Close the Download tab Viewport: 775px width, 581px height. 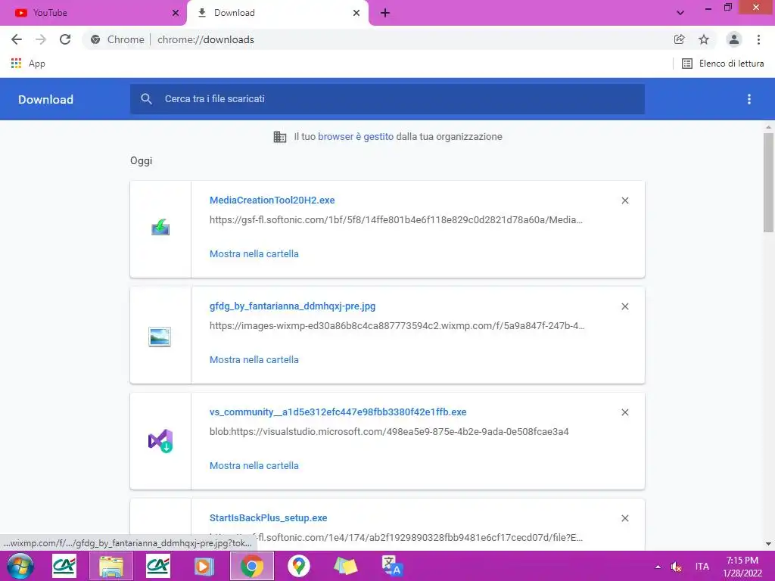click(356, 13)
